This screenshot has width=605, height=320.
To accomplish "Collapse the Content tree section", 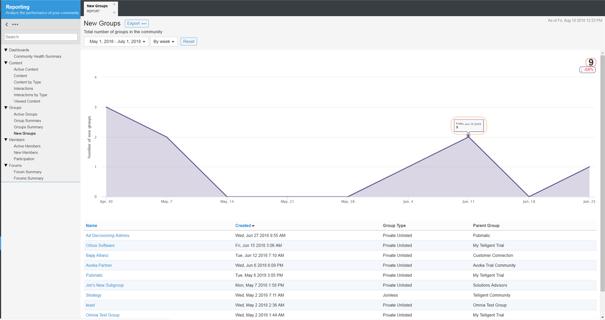I will tap(6, 63).
